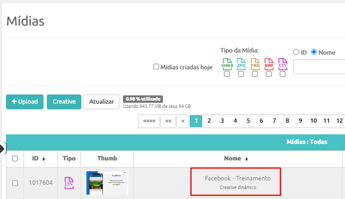Click the Tipo column header
Screen dimensions: 345x199
point(69,158)
